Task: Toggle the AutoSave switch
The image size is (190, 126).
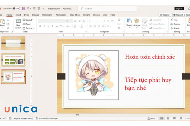Action: (16, 9)
